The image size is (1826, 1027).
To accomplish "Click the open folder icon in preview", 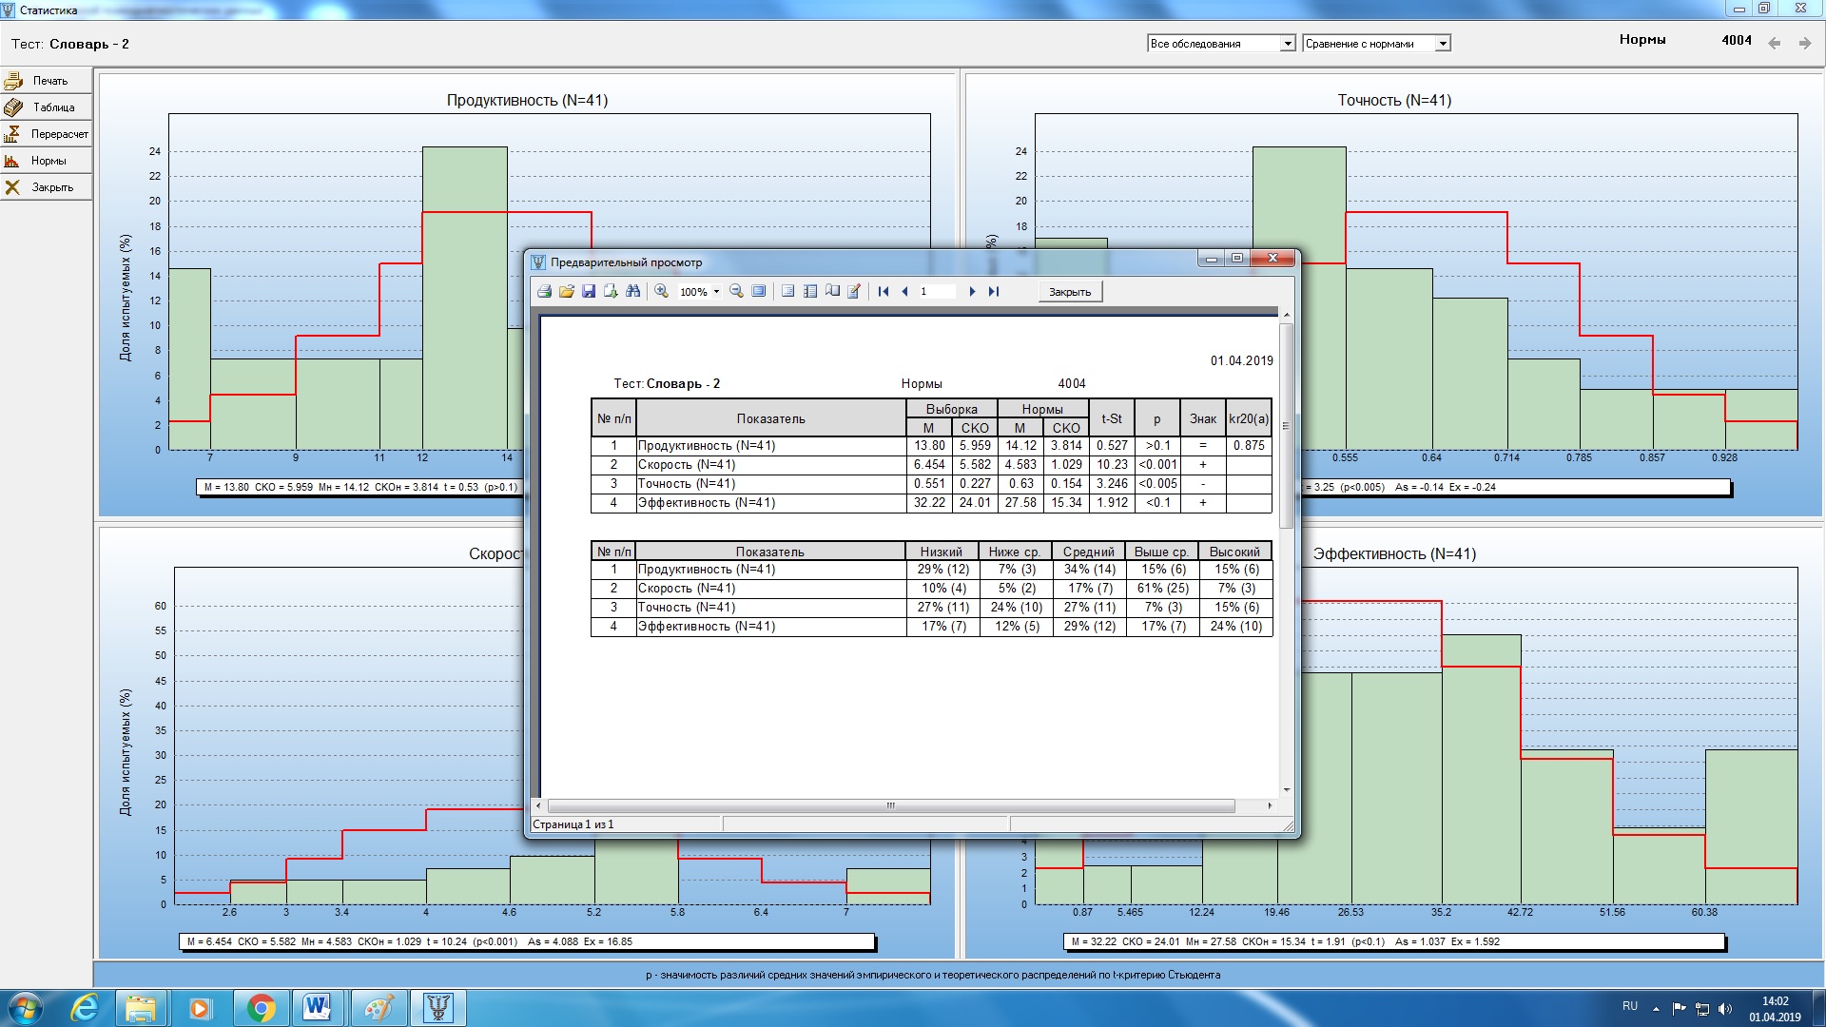I will (567, 292).
